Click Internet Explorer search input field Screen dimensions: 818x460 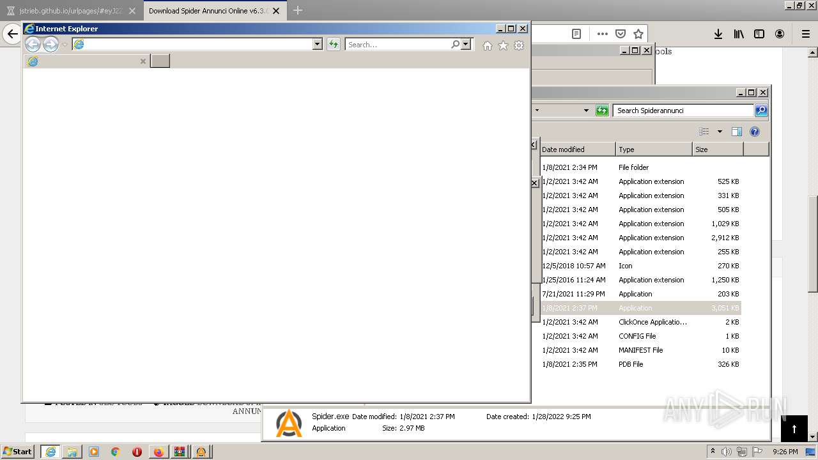tap(398, 44)
